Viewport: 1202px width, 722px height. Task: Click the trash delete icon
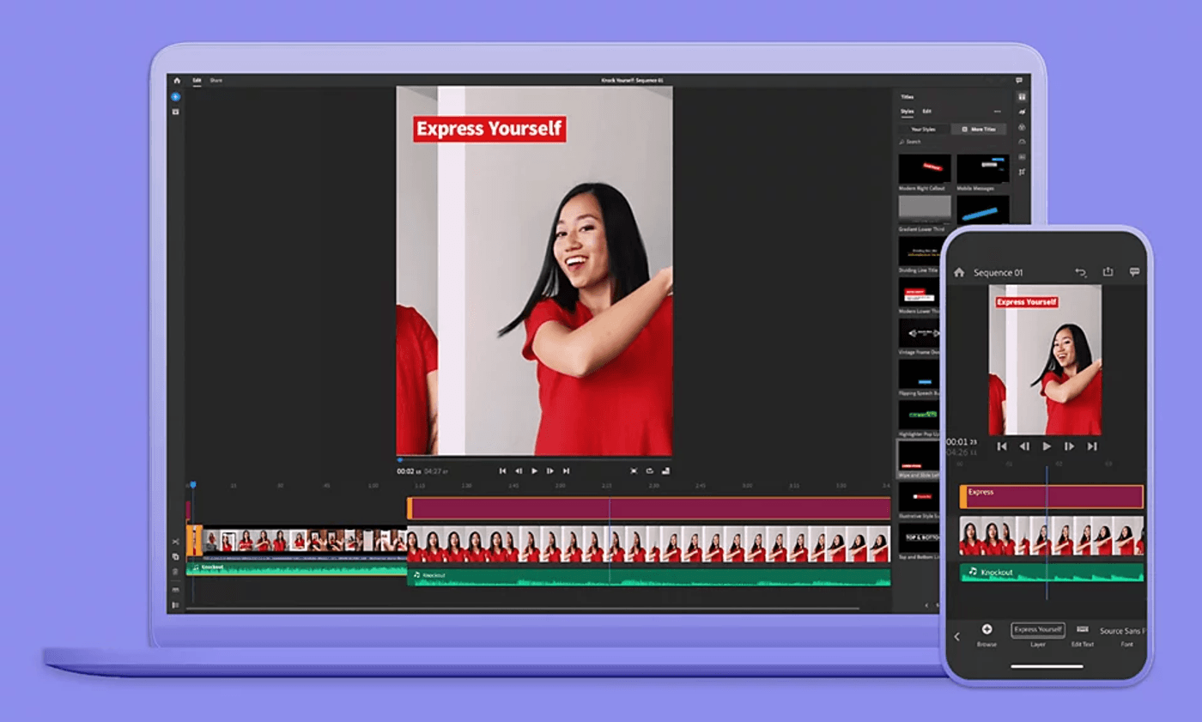click(x=175, y=571)
